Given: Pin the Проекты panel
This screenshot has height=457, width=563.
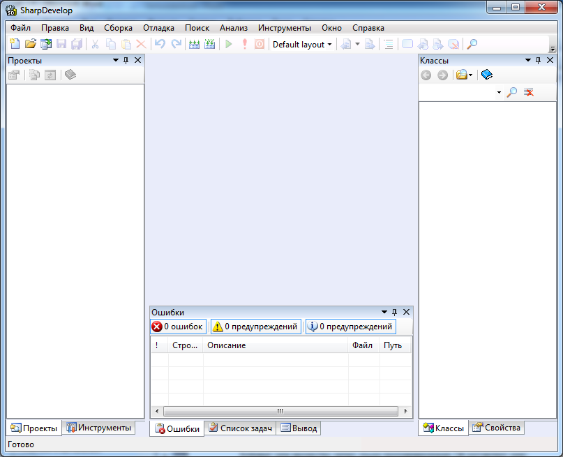Looking at the screenshot, I should [x=126, y=60].
